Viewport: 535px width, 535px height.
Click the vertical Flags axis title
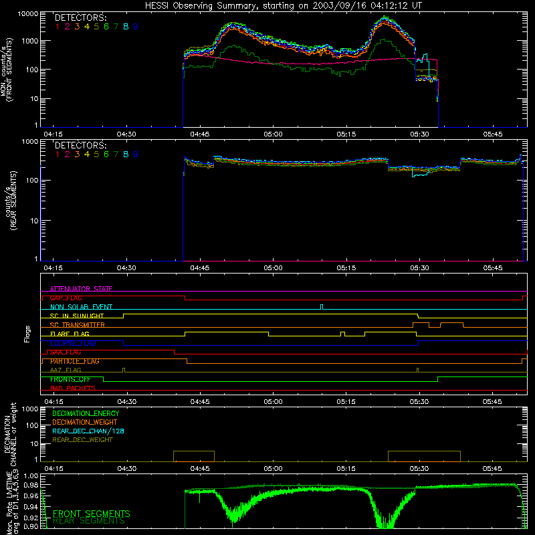coord(27,334)
